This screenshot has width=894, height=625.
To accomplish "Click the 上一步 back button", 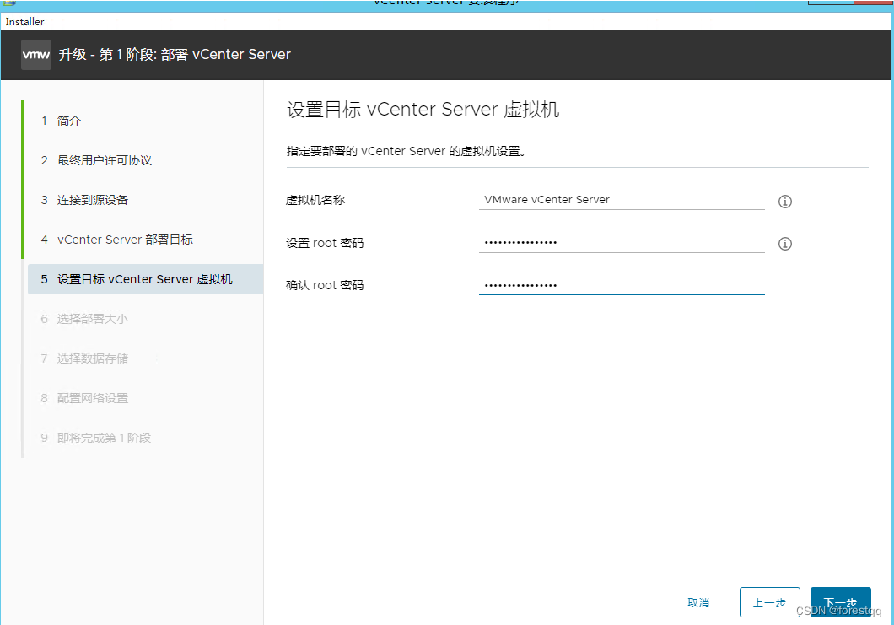I will coord(770,602).
